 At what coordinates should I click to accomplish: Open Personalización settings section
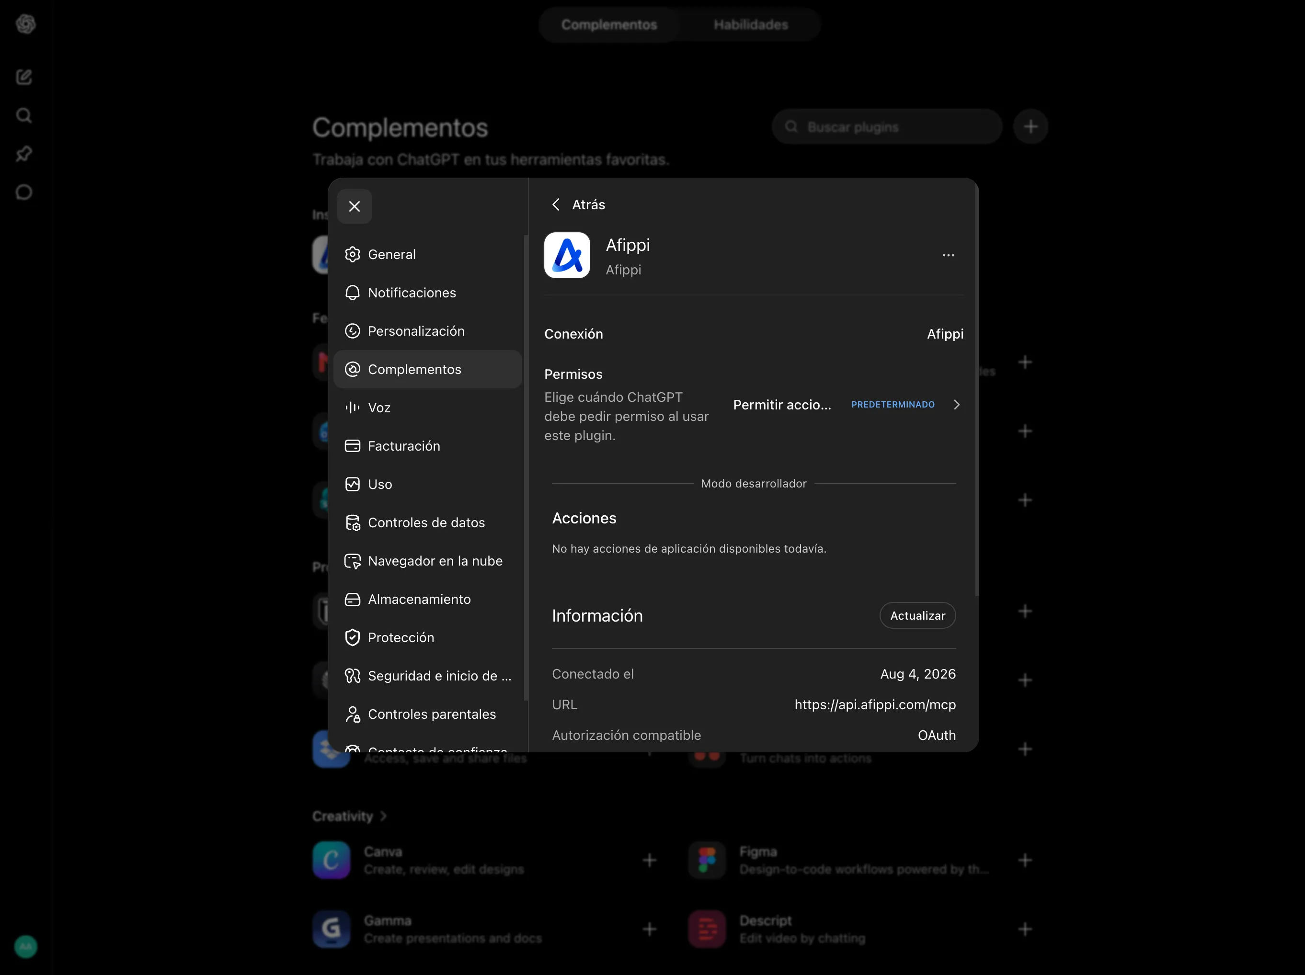[427, 331]
